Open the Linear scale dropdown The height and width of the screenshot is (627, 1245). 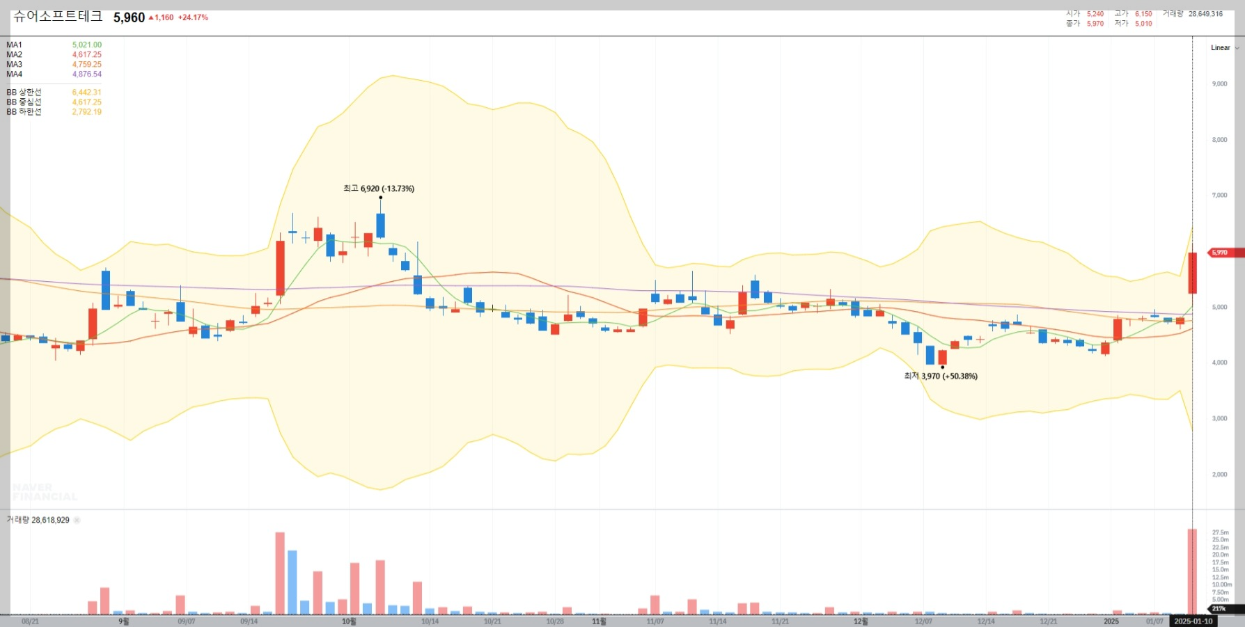[1225, 48]
